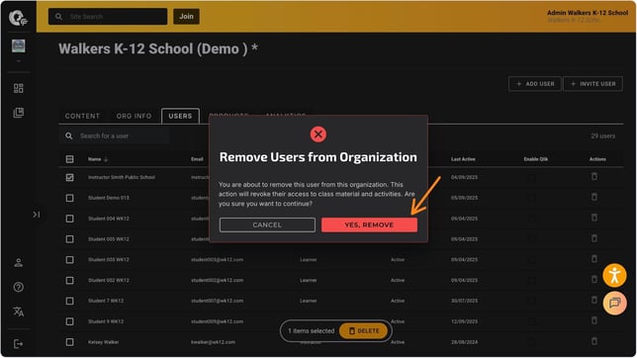Focus the Search for a user field
This screenshot has height=358, width=637.
[115, 135]
